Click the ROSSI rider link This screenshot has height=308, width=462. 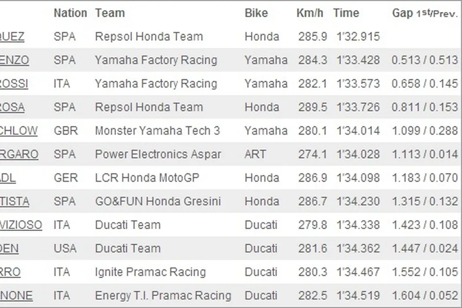tap(14, 84)
